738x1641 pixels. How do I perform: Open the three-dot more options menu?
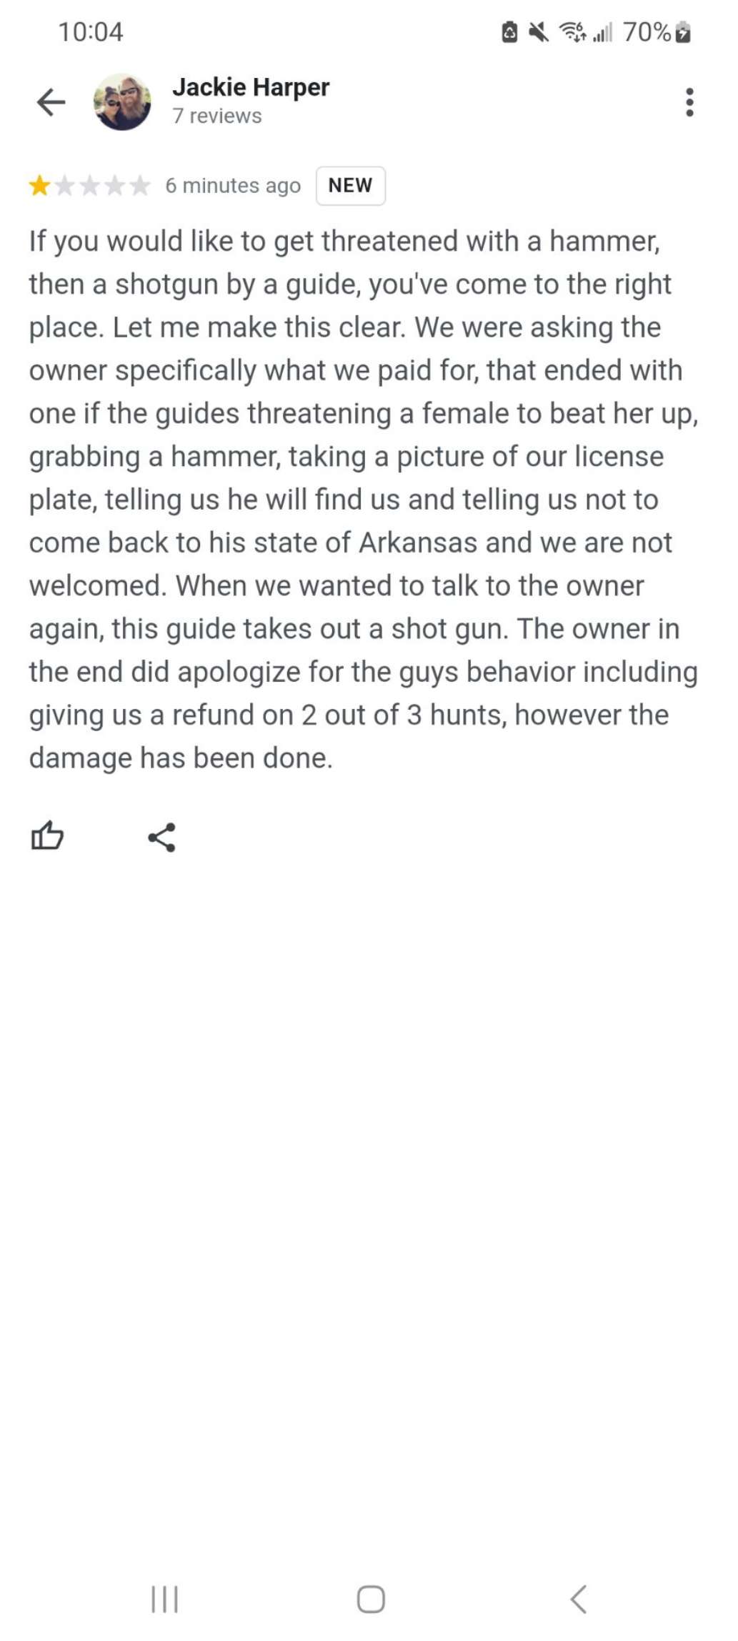[689, 102]
